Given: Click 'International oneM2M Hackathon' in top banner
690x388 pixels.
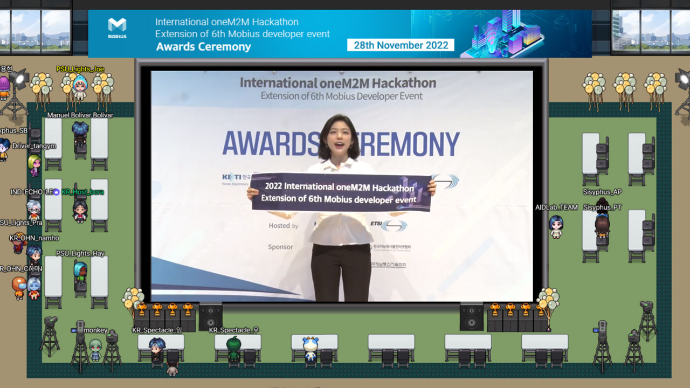Looking at the screenshot, I should pyautogui.click(x=226, y=22).
